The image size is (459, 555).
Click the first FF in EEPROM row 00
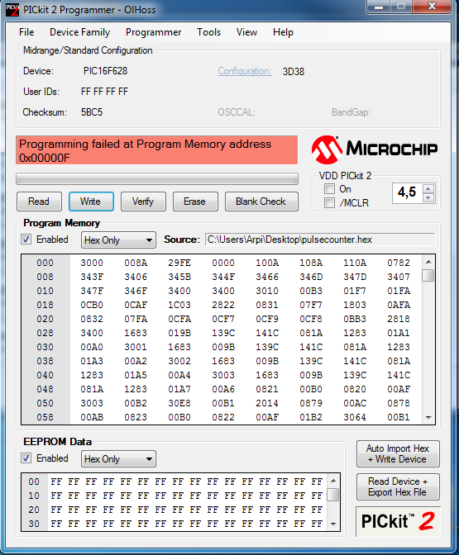tap(56, 481)
